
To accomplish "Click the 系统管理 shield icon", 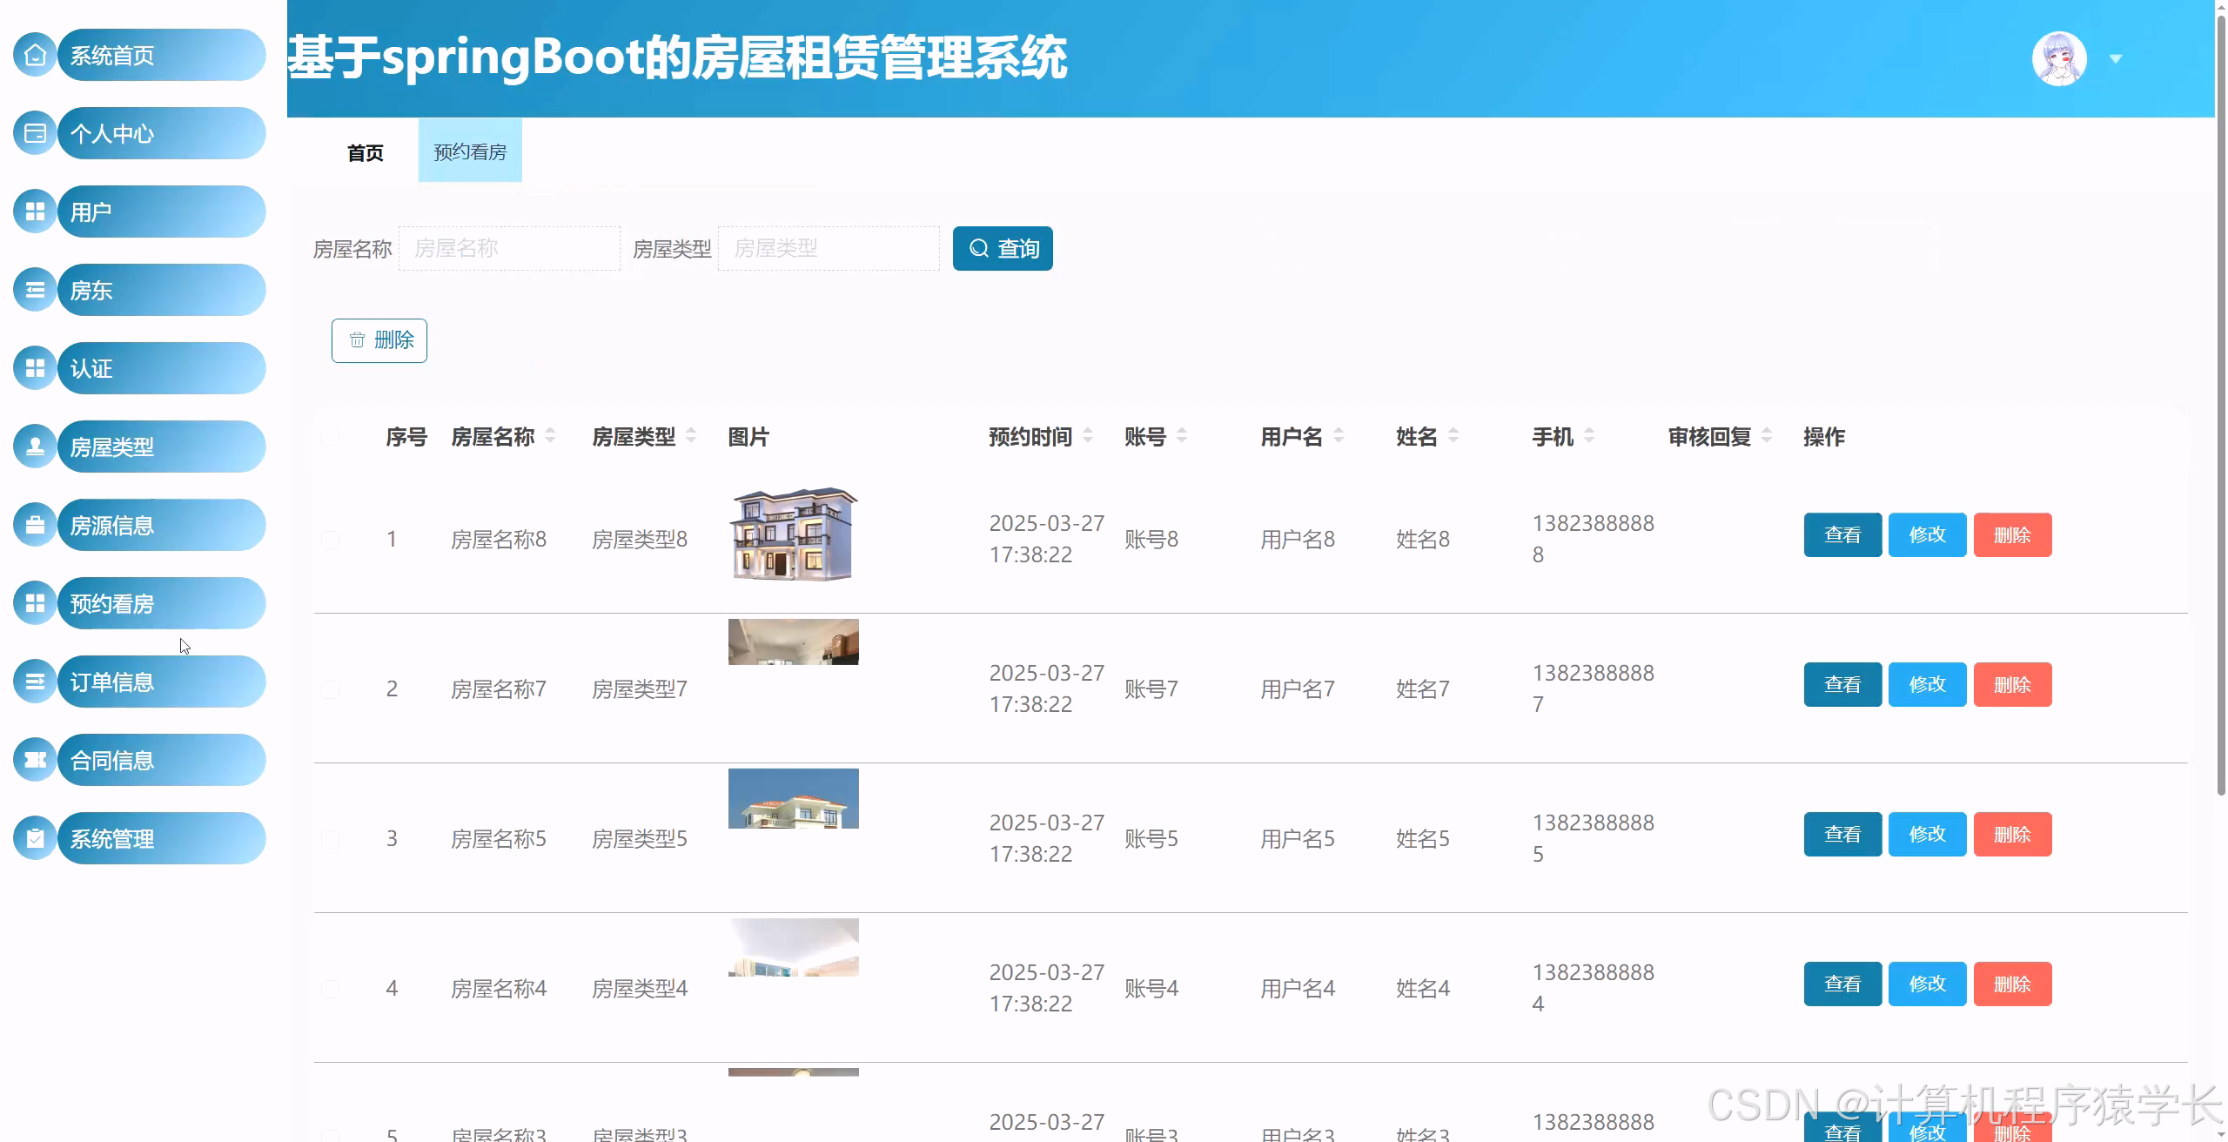I will pos(35,837).
